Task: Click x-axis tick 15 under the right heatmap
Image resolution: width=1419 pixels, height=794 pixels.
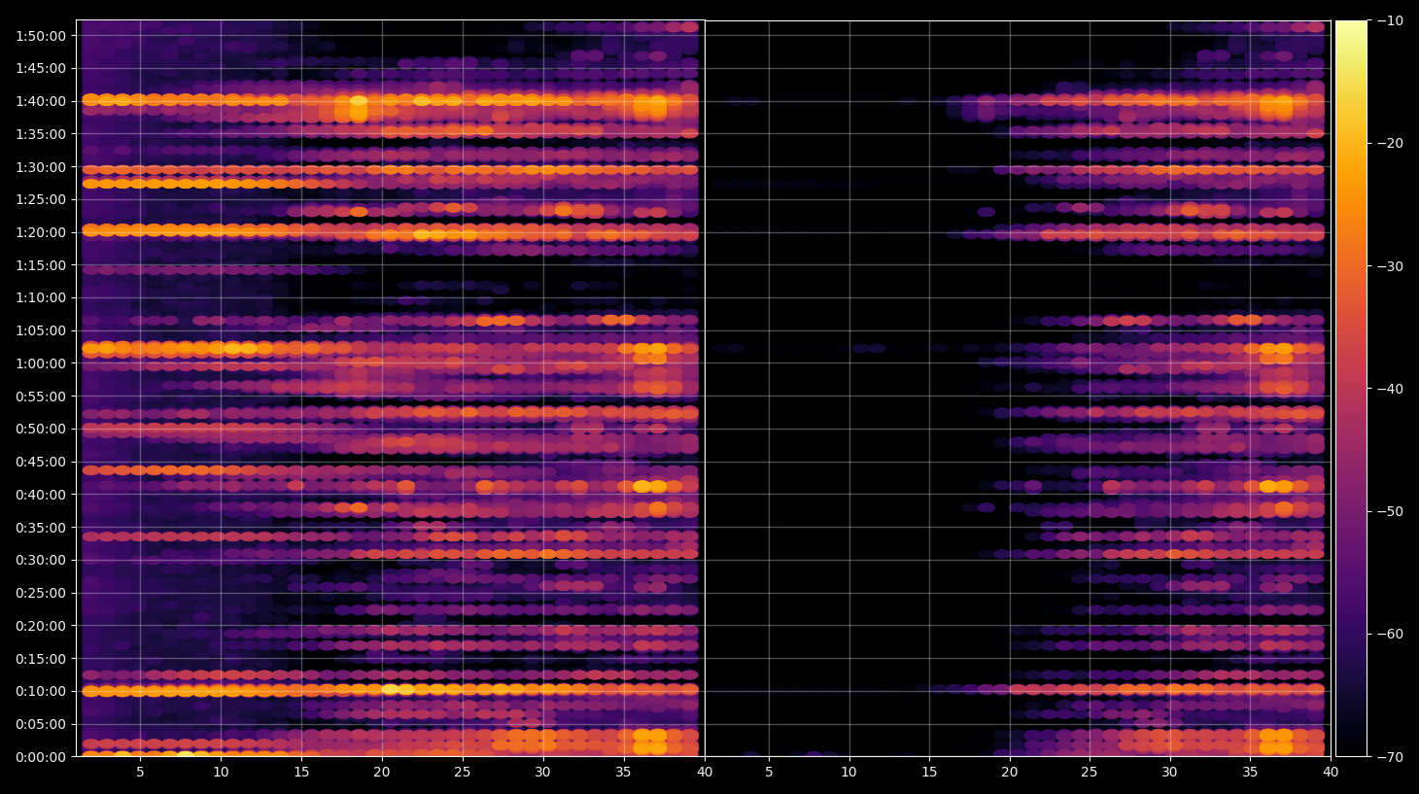Action: coord(929,773)
